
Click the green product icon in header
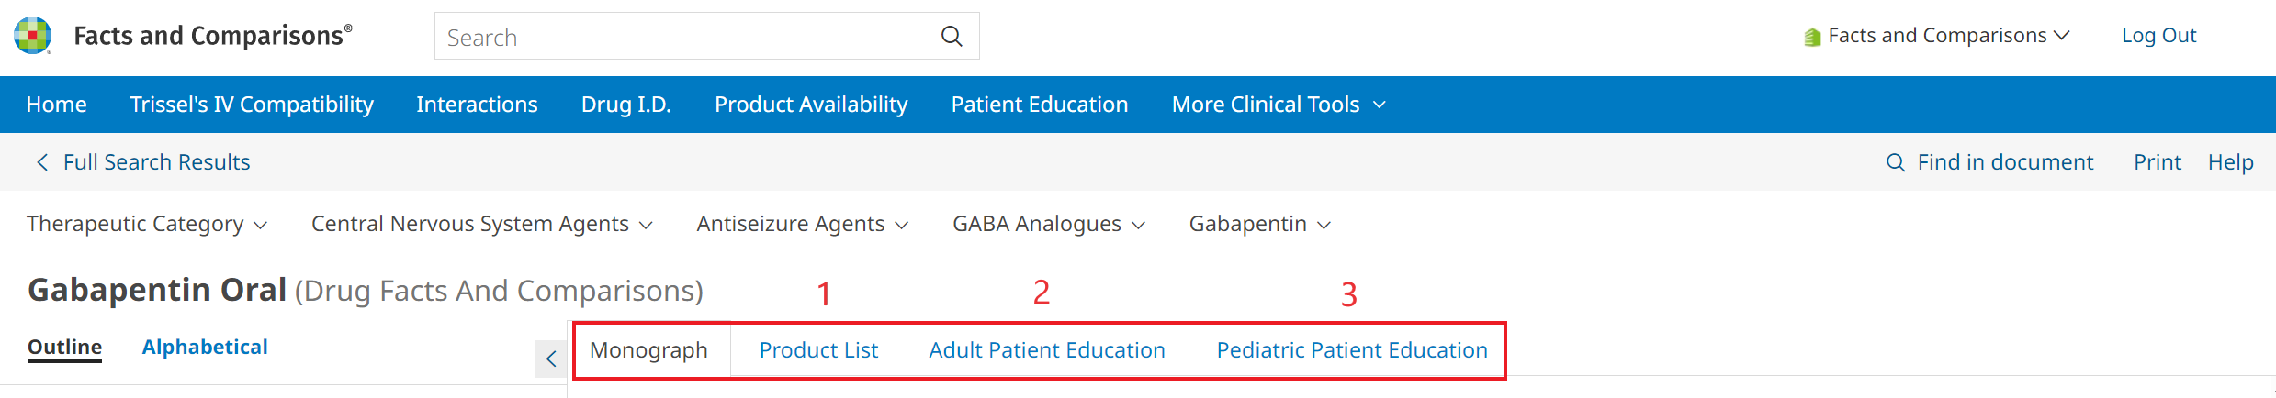pos(1811,37)
